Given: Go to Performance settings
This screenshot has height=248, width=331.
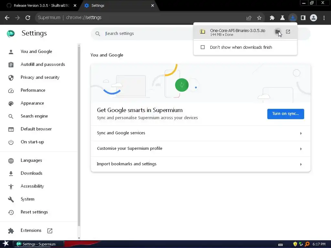Looking at the screenshot, I should [x=33, y=90].
